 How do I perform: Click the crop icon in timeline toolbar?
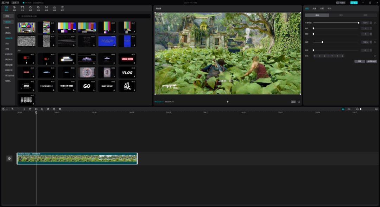point(60,109)
